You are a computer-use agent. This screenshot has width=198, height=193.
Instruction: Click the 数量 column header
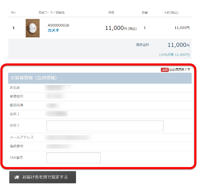[145, 12]
